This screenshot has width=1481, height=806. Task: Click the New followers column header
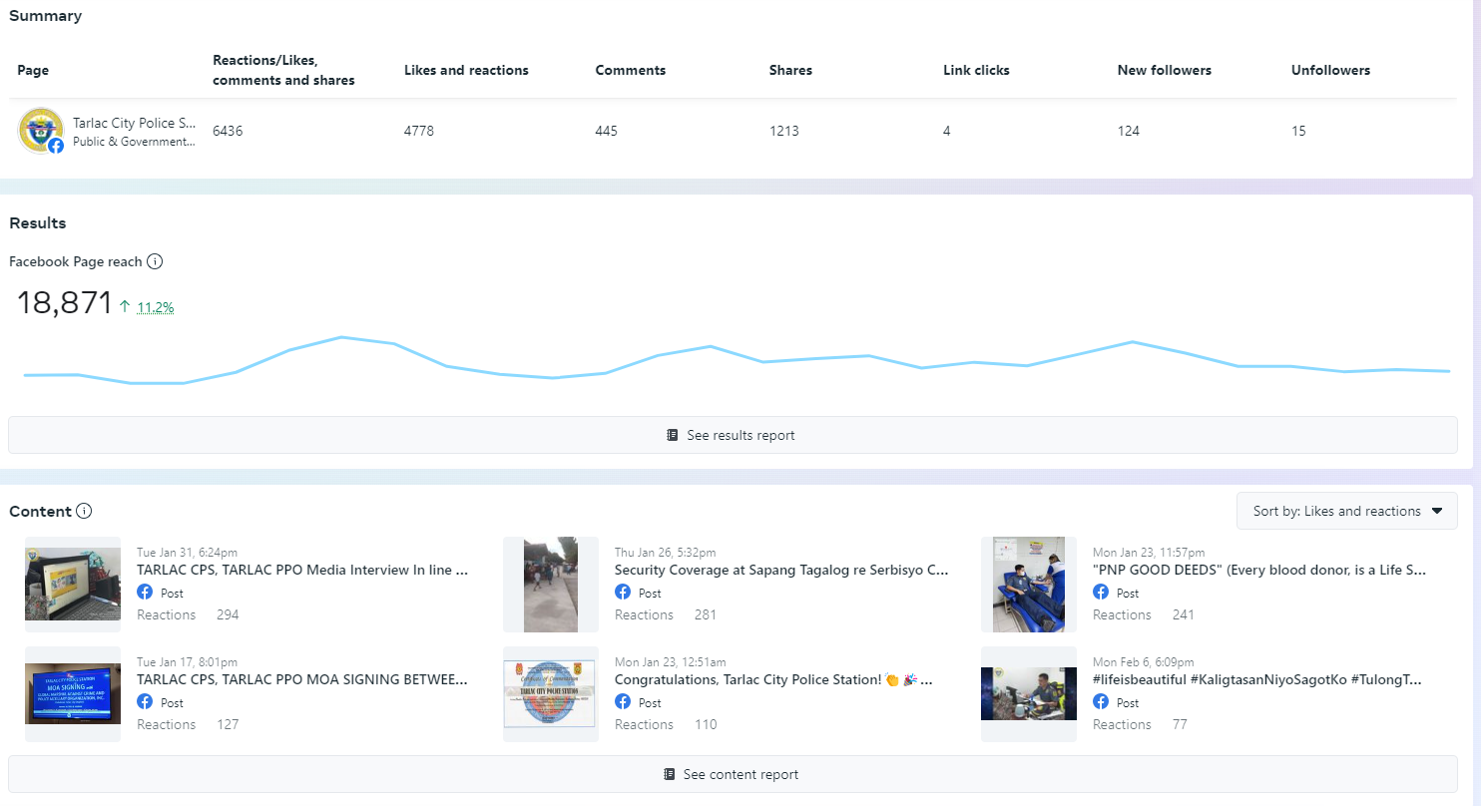click(x=1165, y=71)
